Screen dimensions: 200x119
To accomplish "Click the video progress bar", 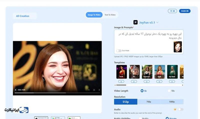I will 57,93.
